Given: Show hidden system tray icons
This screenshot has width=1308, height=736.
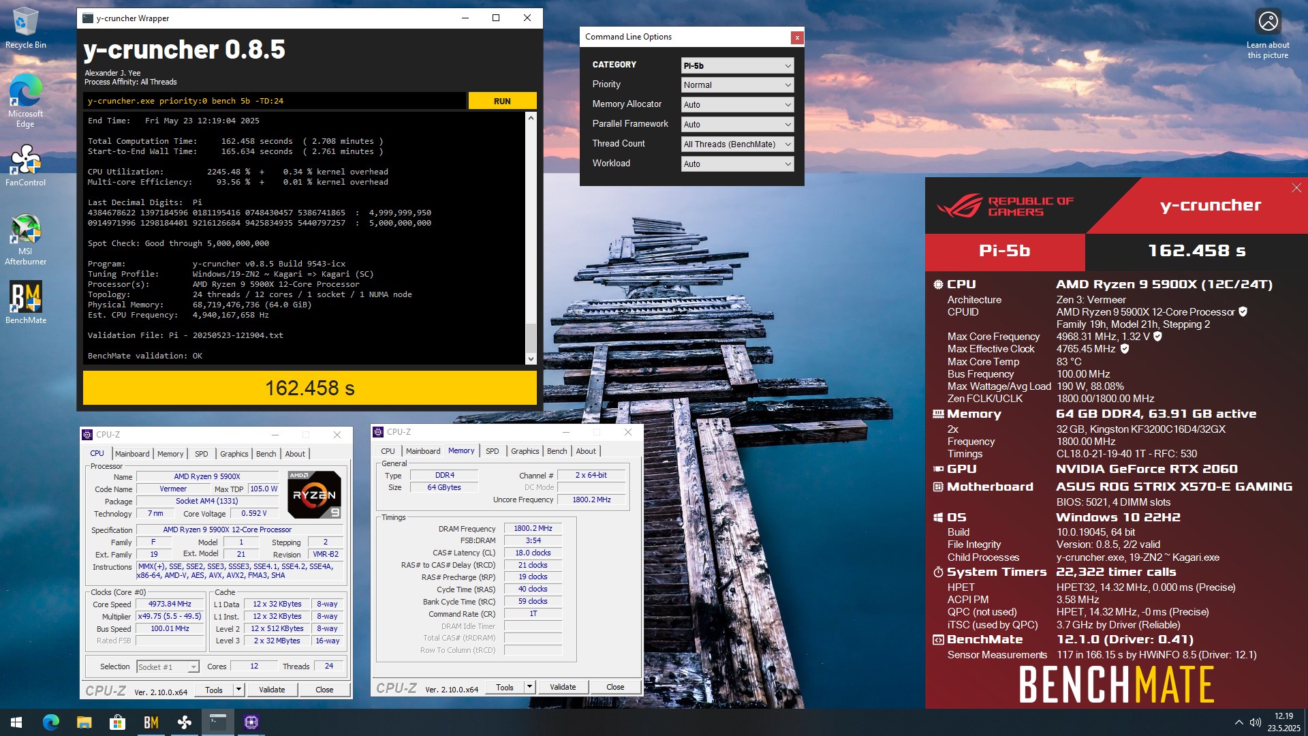Looking at the screenshot, I should tap(1239, 722).
